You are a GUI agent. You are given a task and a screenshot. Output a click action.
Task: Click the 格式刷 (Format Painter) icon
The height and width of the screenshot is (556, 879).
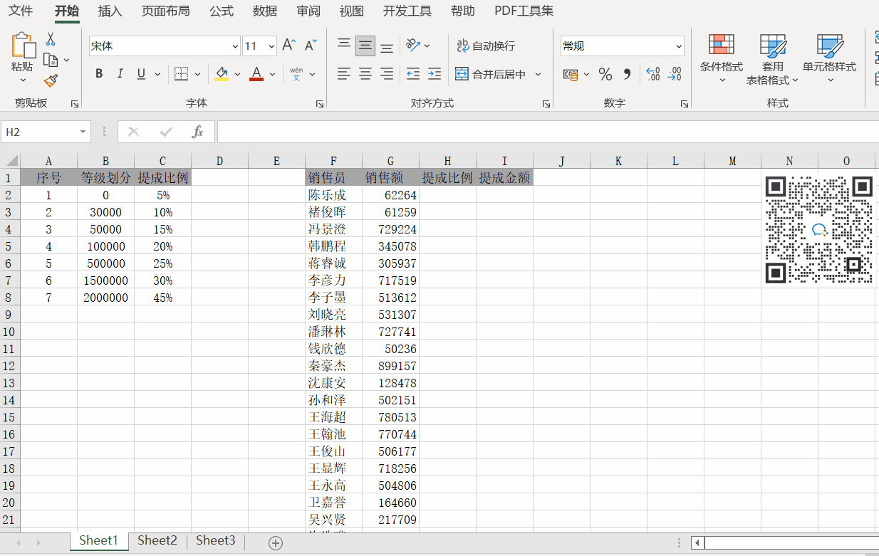point(51,80)
